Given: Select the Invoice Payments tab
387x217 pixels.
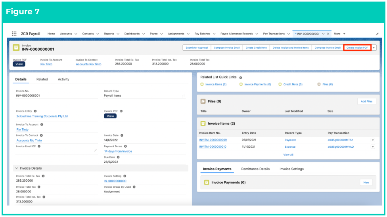Looking at the screenshot, I should coord(217,169).
